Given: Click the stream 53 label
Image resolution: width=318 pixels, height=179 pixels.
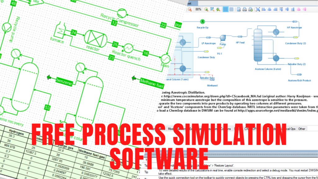Looking at the screenshot, I should 47,107.
